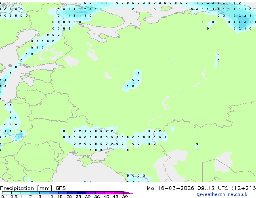Pick the legend swatch between 15 and 20
The height and width of the screenshot is (198, 256).
pyautogui.click(x=63, y=193)
